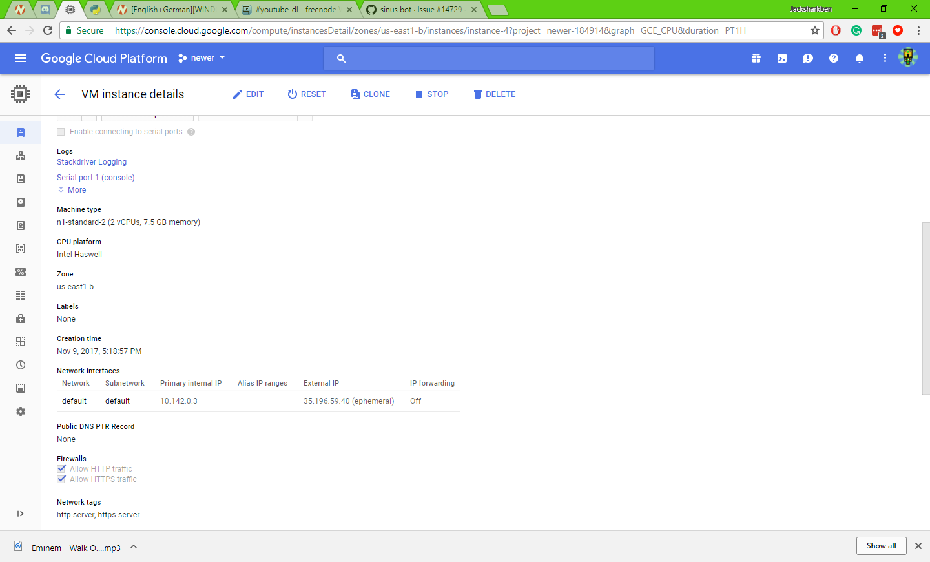Open Images sidebar icon

[21, 249]
